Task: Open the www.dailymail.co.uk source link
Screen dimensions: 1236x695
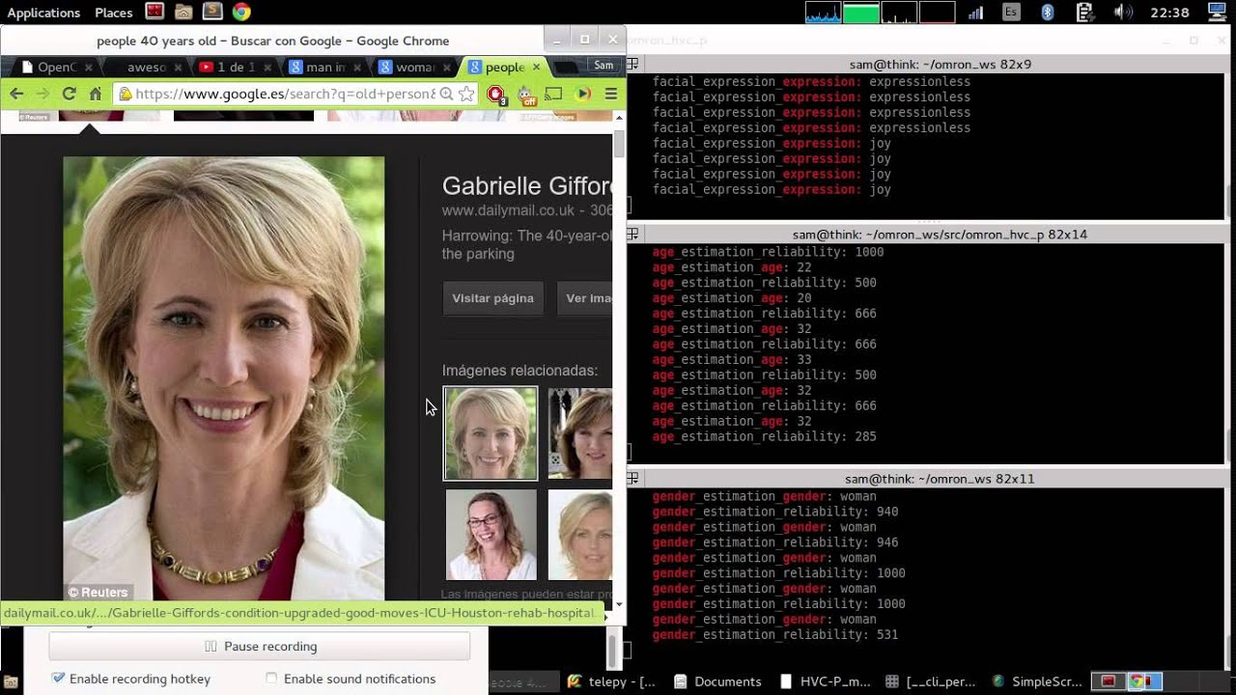Action: (508, 210)
